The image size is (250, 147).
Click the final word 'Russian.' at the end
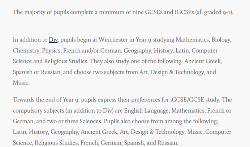pos(168,143)
